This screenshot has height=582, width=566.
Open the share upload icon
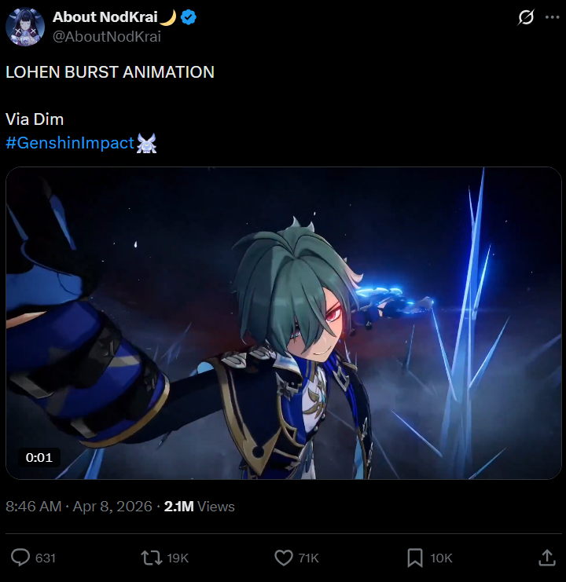pos(546,558)
